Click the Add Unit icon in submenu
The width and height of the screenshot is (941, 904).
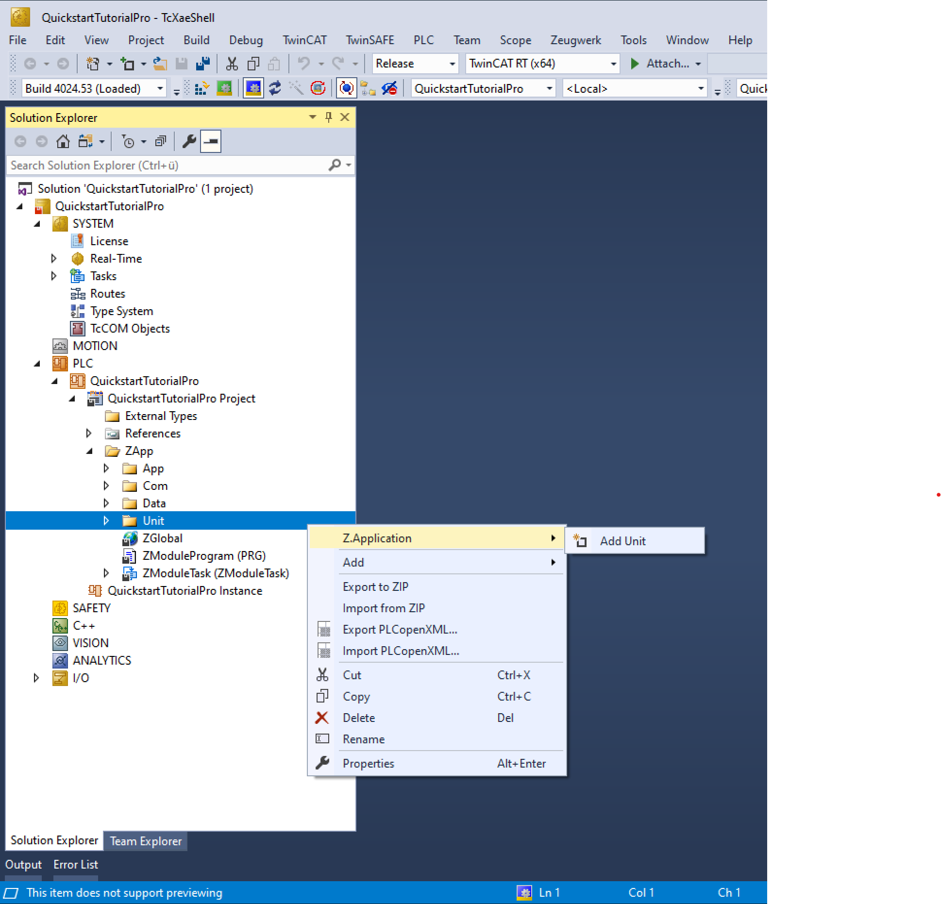point(580,541)
